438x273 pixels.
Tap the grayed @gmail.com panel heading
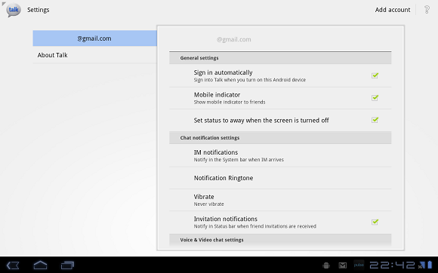pos(234,40)
